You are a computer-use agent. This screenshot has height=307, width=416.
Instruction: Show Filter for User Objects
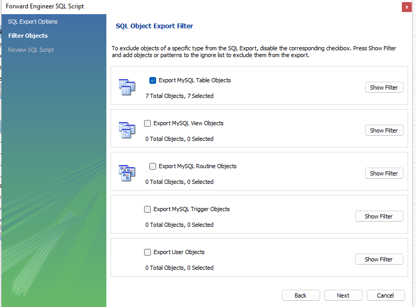click(x=379, y=259)
